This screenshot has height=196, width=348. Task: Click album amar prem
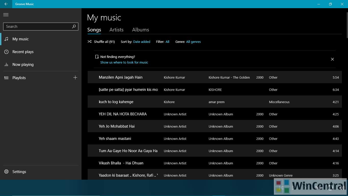point(217,102)
